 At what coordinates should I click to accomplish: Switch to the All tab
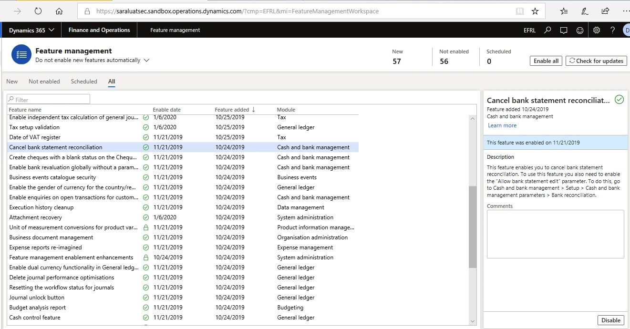click(x=112, y=82)
